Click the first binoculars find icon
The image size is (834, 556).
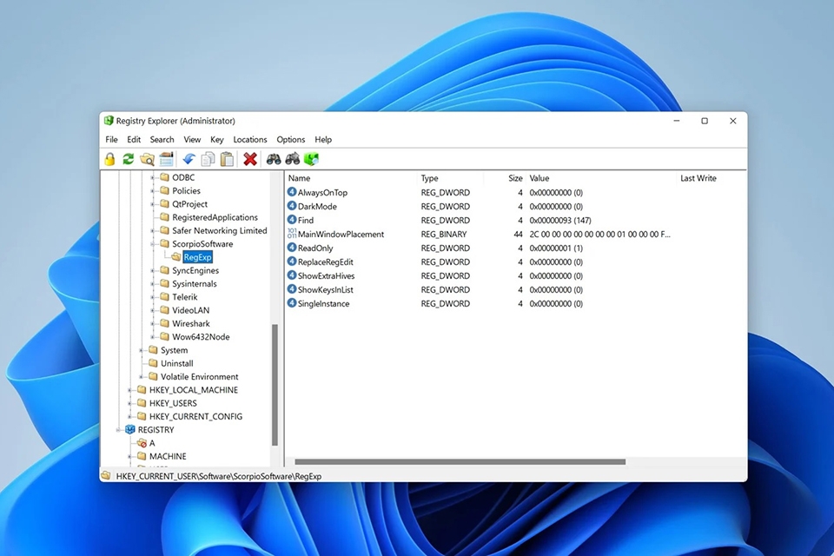click(274, 159)
